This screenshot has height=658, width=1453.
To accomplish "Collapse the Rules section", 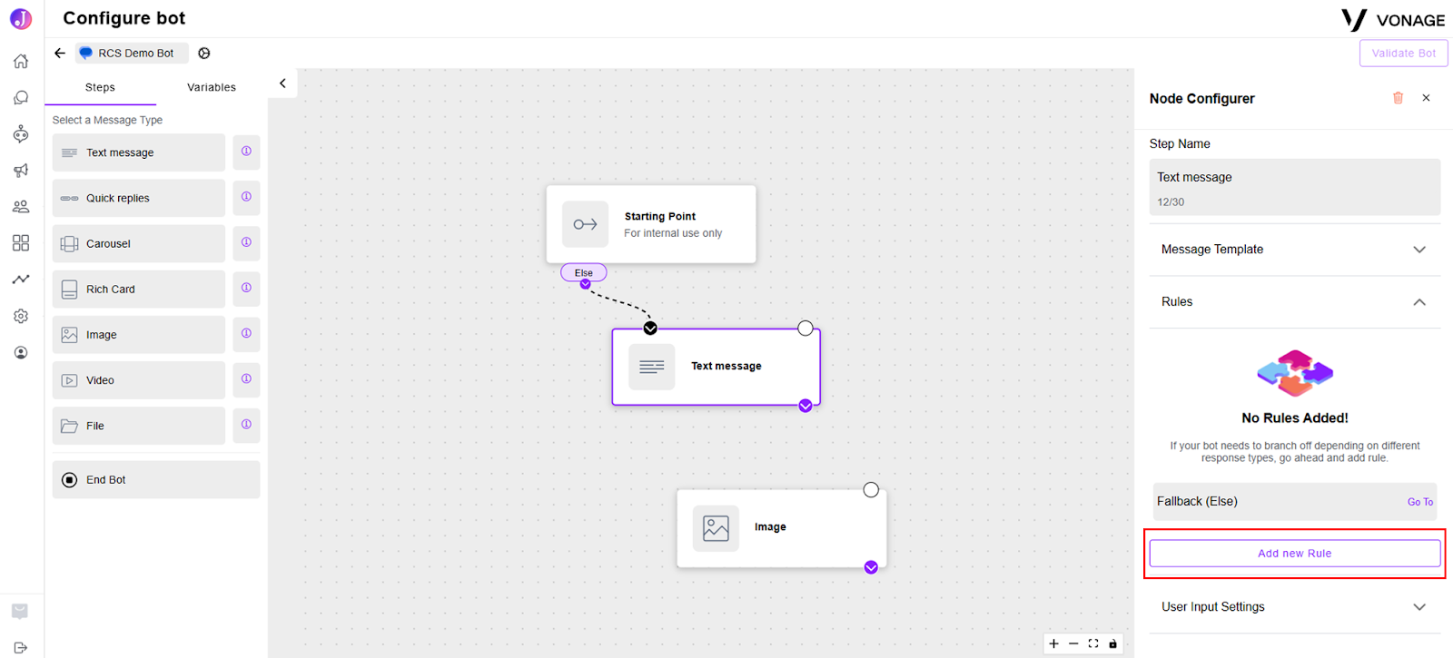I will pyautogui.click(x=1295, y=302).
